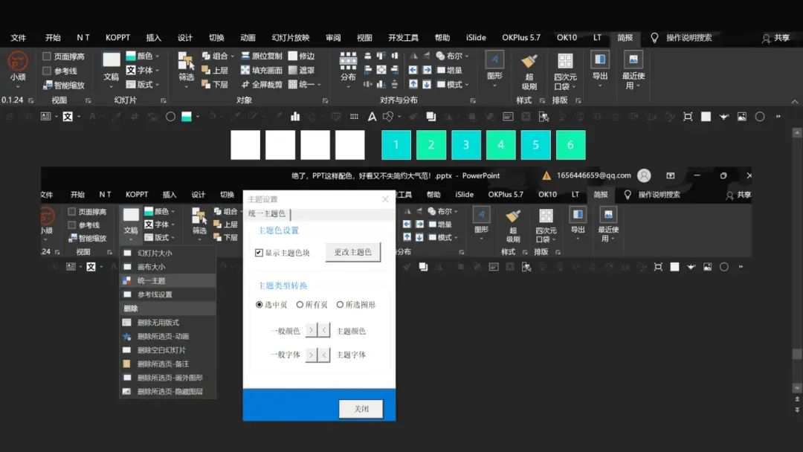803x452 pixels.
Task: Click the 关闭 button in the dialog
Action: click(361, 408)
